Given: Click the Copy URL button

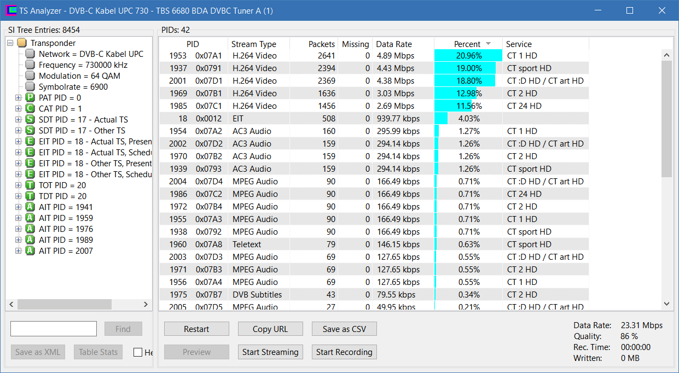Looking at the screenshot, I should click(x=270, y=329).
